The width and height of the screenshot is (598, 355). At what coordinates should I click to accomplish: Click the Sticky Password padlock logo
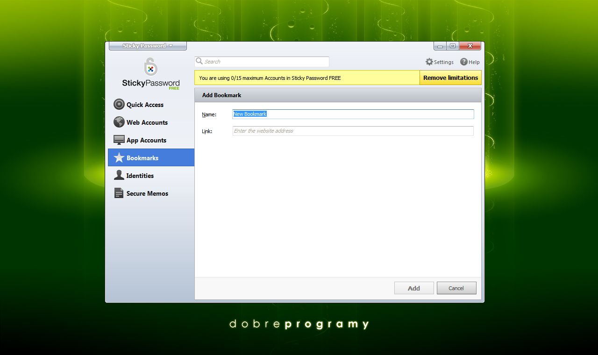click(150, 67)
